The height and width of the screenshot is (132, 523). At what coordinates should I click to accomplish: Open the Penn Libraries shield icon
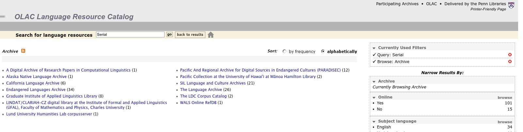[511, 5]
